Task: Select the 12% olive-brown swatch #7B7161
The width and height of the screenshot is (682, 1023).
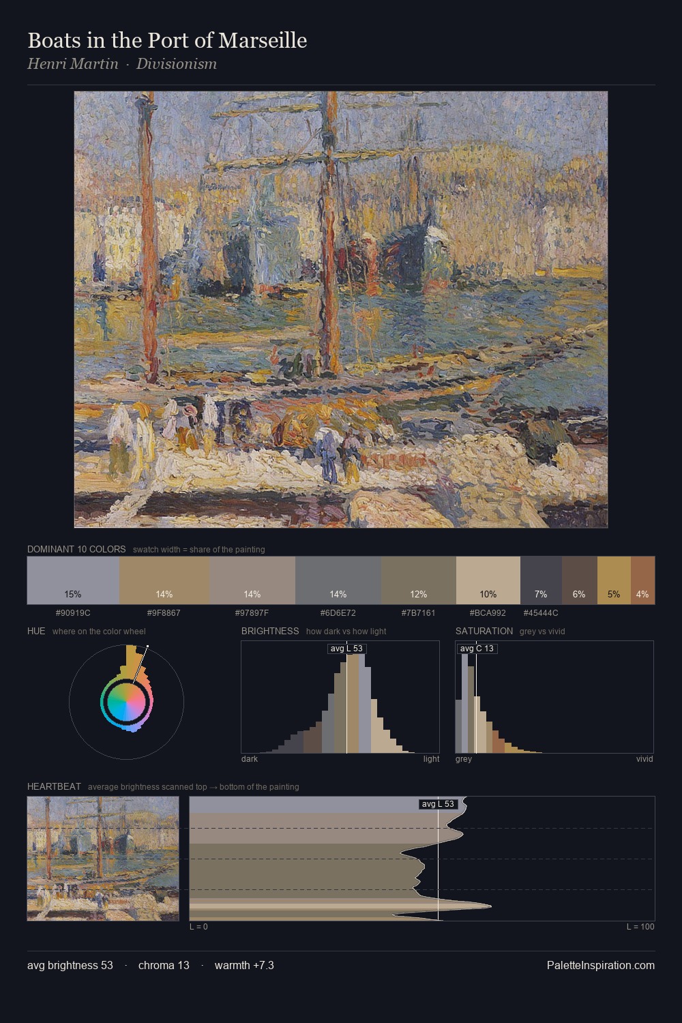Action: point(419,580)
